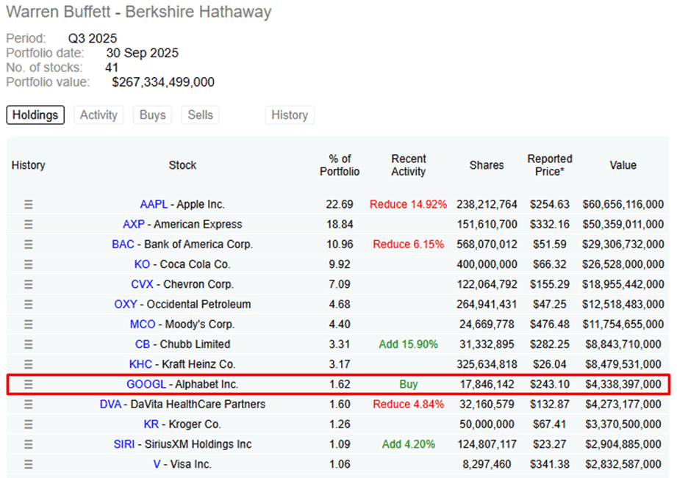Click the portfolio value $267,334,499,000
Image resolution: width=677 pixels, height=478 pixels.
tap(163, 82)
